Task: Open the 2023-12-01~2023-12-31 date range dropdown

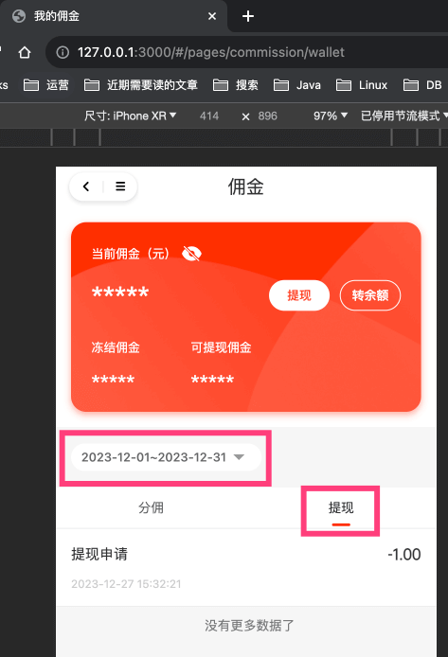Action: pos(166,457)
